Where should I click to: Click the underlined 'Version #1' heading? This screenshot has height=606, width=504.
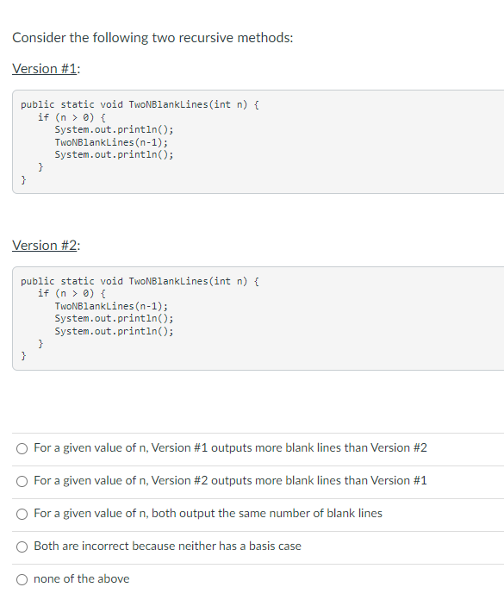pos(45,69)
